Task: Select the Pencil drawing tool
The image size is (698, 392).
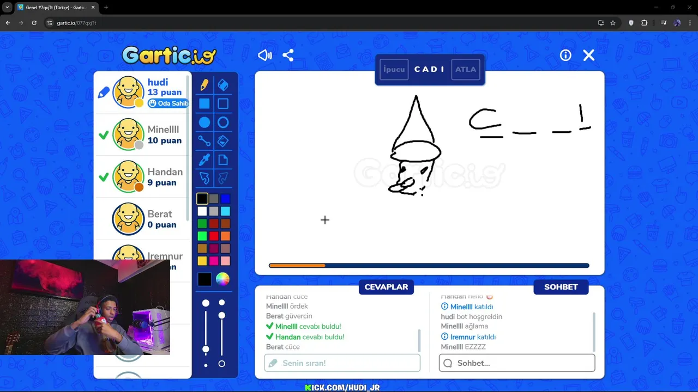Action: pos(204,85)
